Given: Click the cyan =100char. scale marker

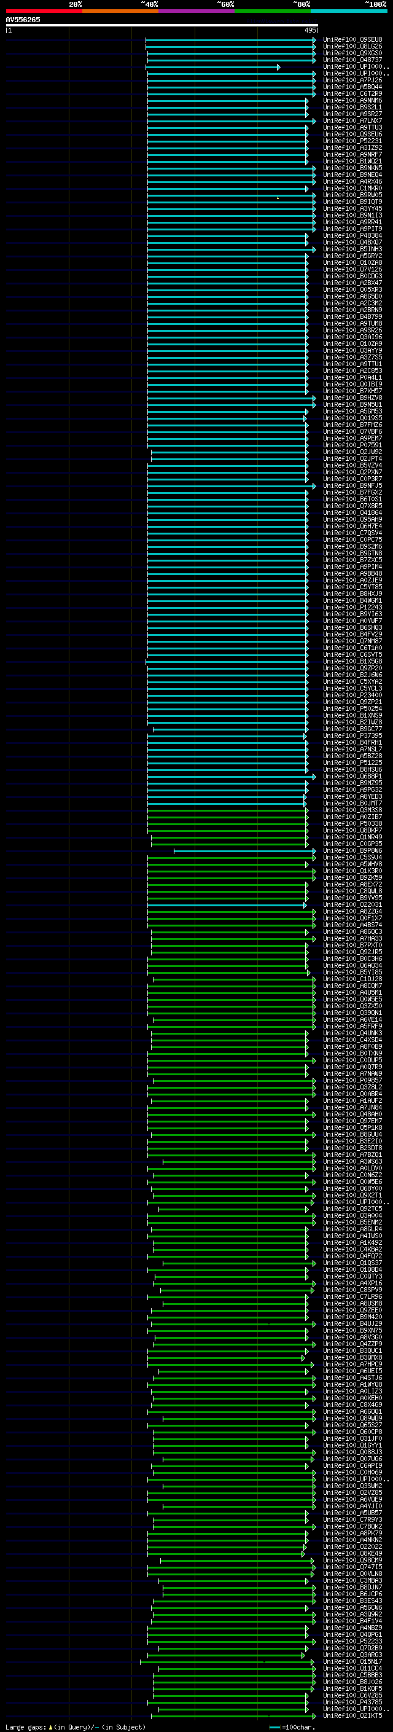Looking at the screenshot, I should coord(274,1727).
